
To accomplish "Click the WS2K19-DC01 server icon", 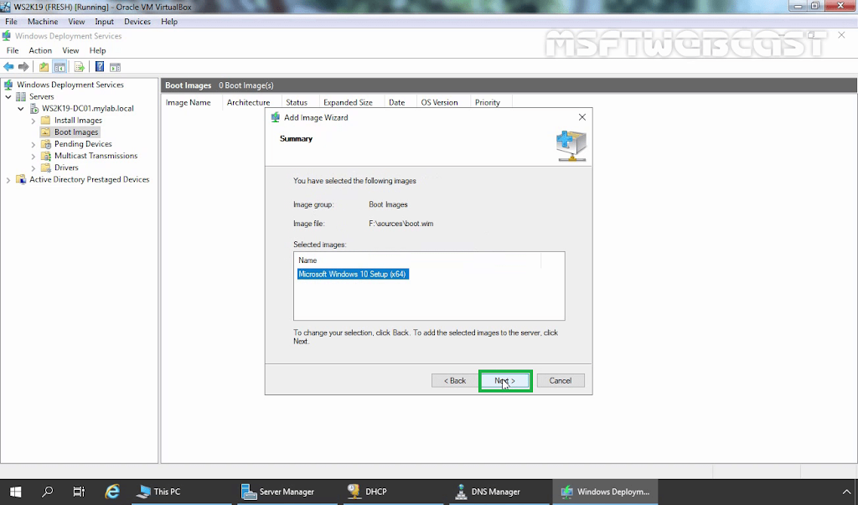I will 34,108.
